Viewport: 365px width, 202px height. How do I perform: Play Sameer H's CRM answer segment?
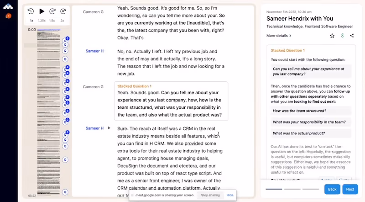pyautogui.click(x=109, y=128)
